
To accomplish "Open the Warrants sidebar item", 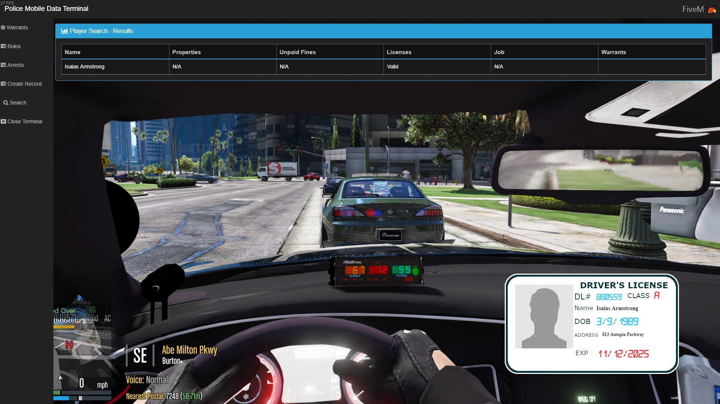I will [x=14, y=27].
